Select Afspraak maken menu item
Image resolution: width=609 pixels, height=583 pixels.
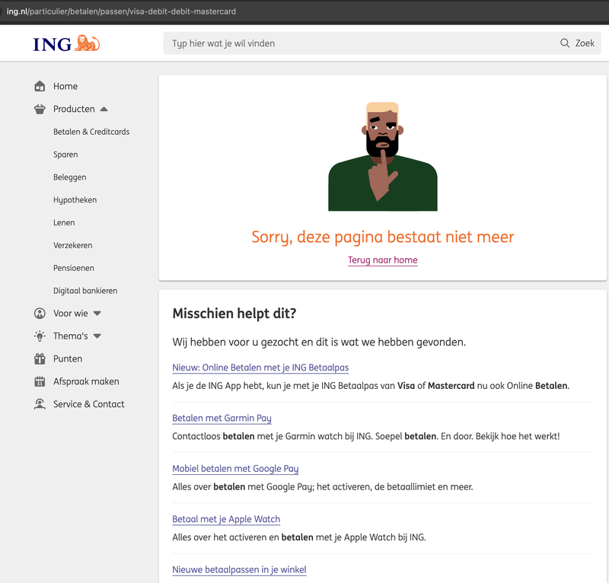[86, 381]
